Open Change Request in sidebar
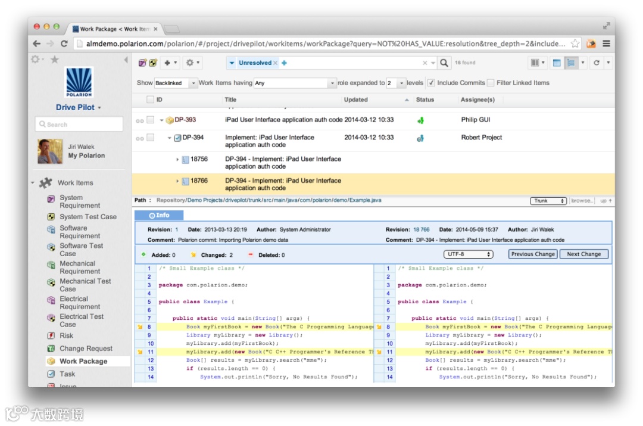Image resolution: width=643 pixels, height=426 pixels. click(x=86, y=349)
